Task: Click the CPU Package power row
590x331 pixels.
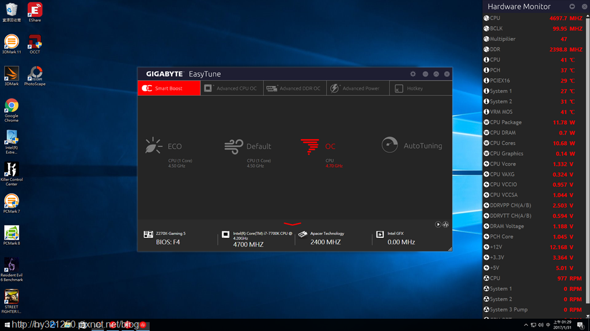Action: (534, 122)
